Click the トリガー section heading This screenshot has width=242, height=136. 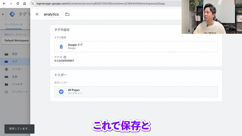pos(60,75)
